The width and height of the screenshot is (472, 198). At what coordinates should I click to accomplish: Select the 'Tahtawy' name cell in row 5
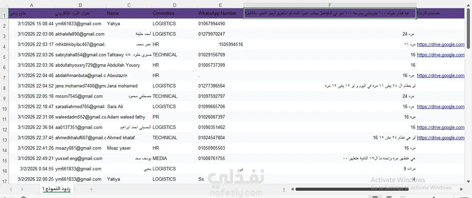[129, 55]
